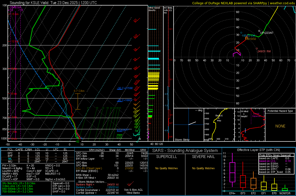Click the 195/33 LM hodograph label
The height and width of the screenshot is (196, 296).
click(x=248, y=36)
